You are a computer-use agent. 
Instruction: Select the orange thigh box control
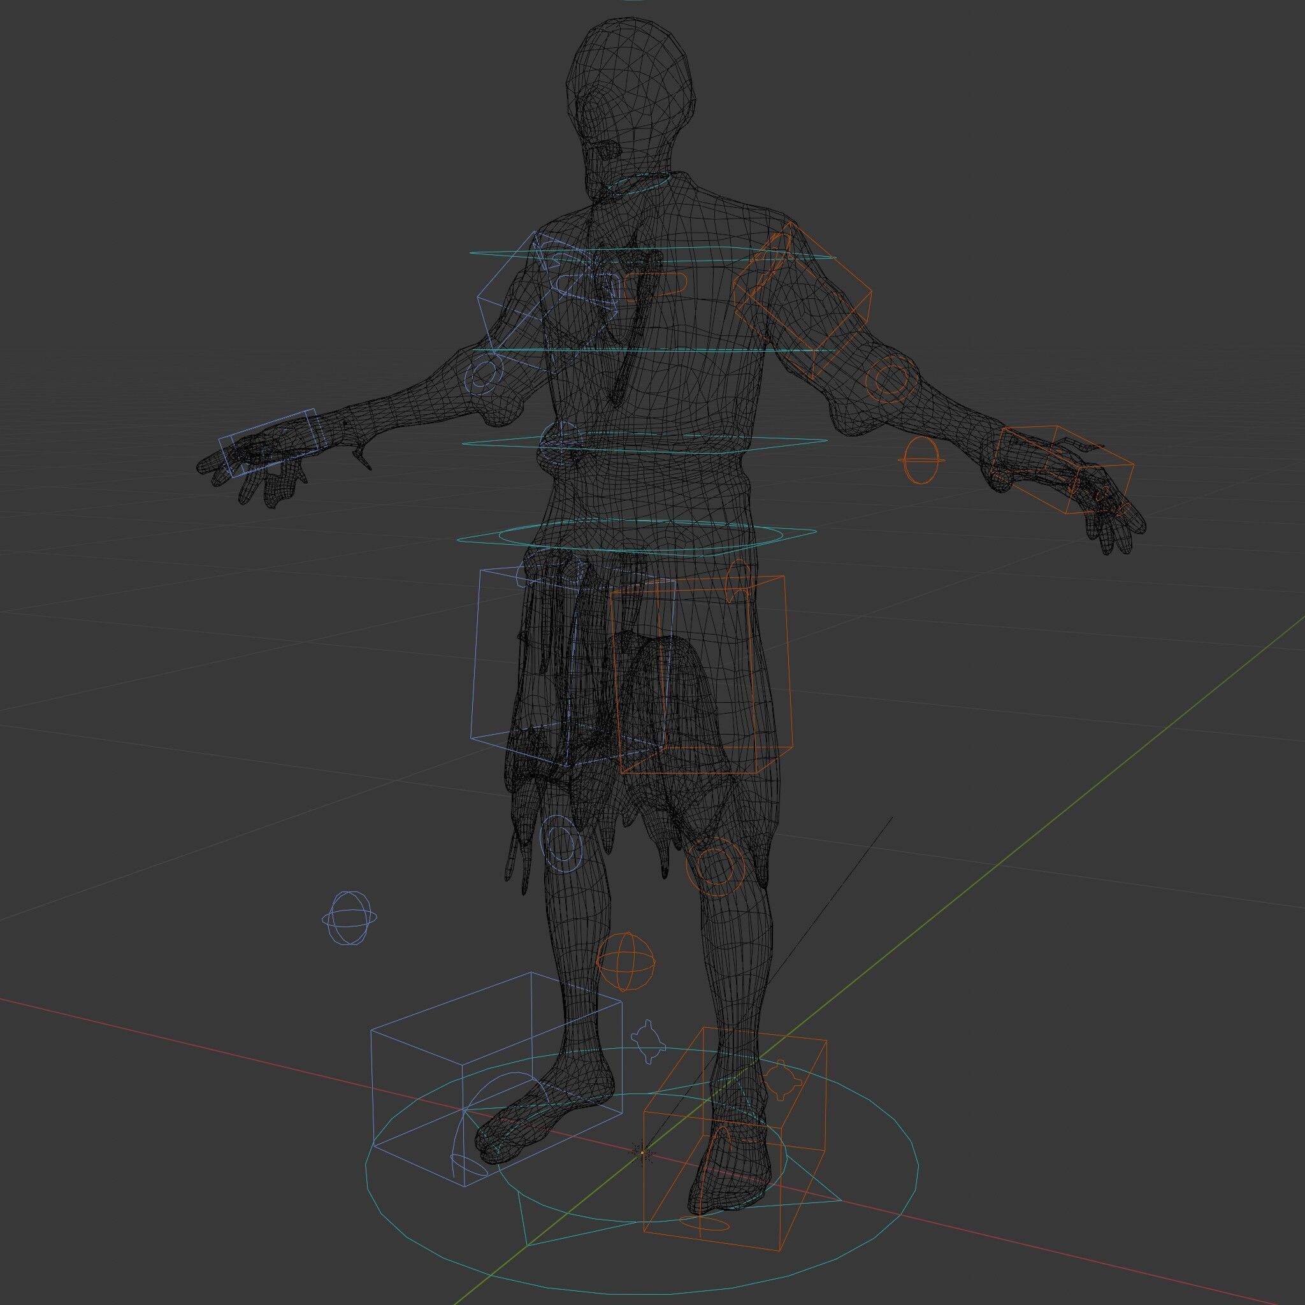pos(702,674)
